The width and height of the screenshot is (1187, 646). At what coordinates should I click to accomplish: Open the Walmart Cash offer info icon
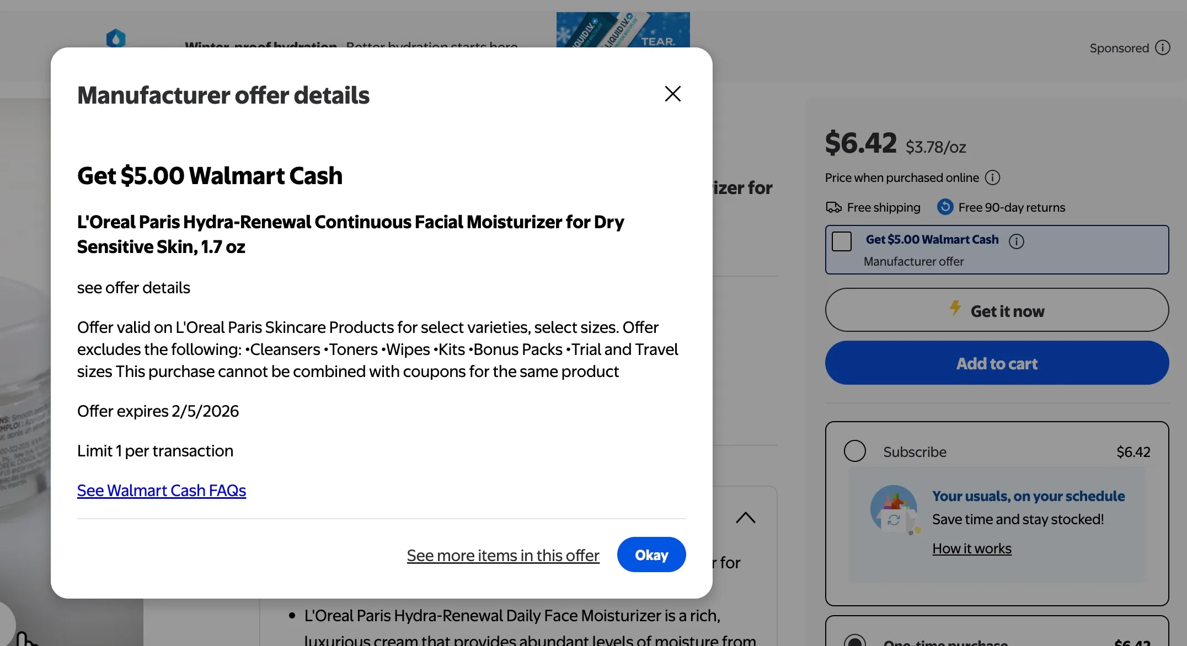pyautogui.click(x=1017, y=241)
